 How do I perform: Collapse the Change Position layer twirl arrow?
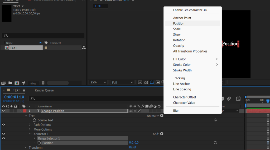(21, 111)
